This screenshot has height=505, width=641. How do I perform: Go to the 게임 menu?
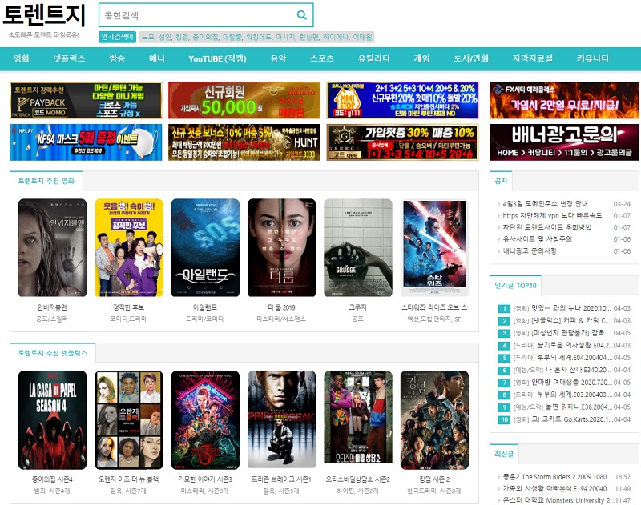421,58
